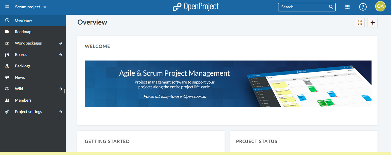This screenshot has height=155, width=391.
Task: Open the help question mark icon
Action: 363,7
